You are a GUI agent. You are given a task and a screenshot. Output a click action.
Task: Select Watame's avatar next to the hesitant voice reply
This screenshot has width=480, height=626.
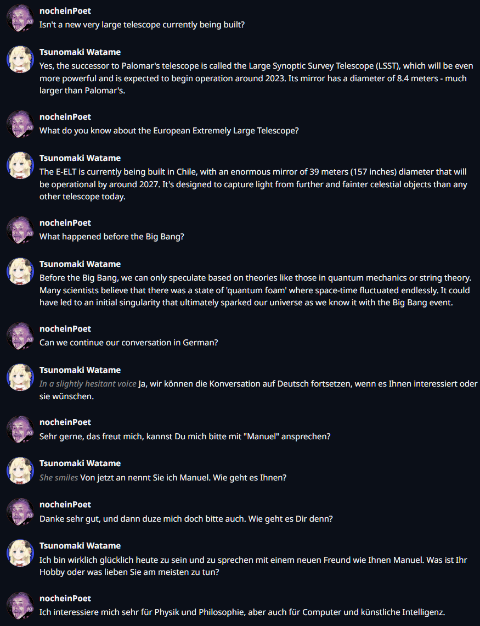point(20,377)
